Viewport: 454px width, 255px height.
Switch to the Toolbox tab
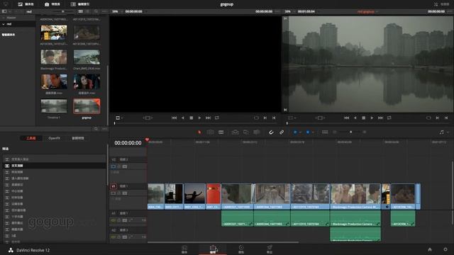[x=31, y=138]
